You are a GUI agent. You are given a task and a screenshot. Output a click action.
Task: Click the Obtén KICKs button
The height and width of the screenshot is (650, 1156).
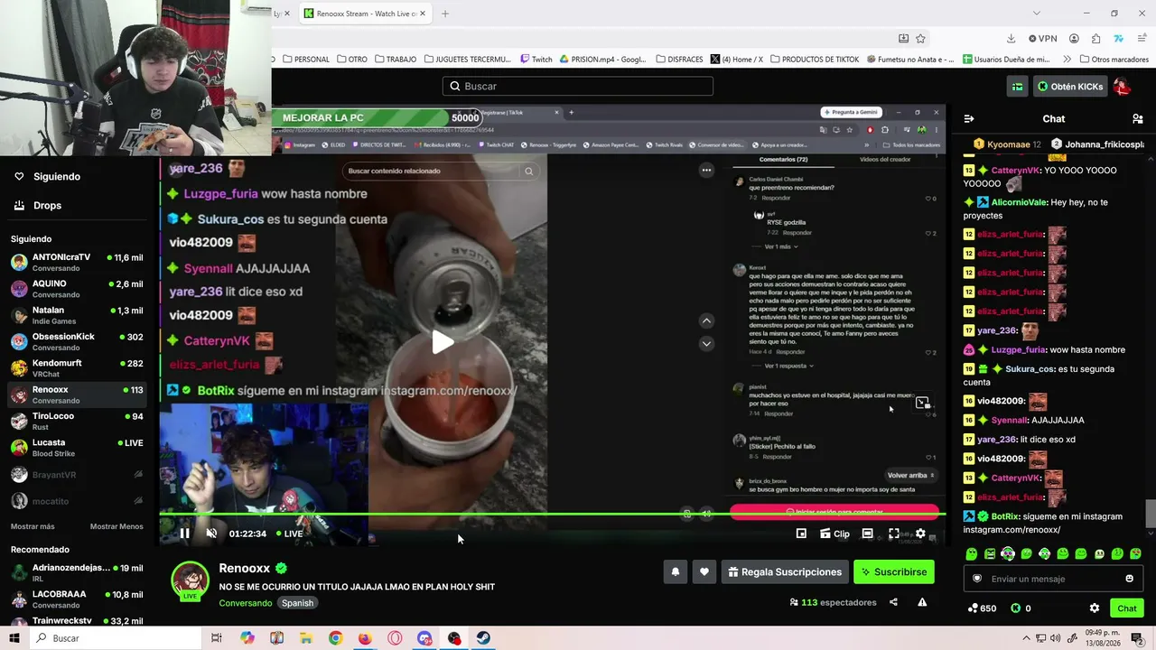point(1069,87)
